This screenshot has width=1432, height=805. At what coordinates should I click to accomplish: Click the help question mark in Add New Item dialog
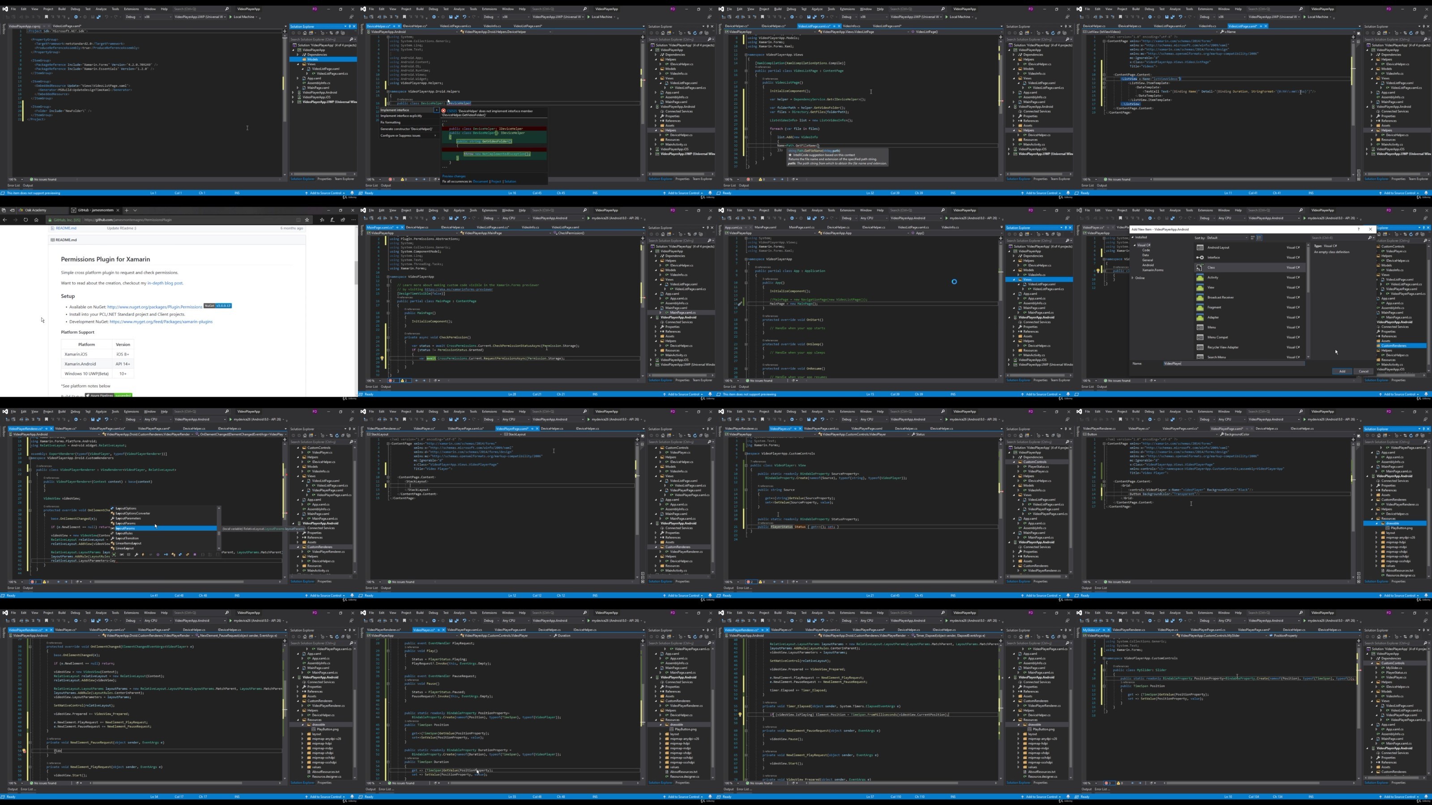[1359, 229]
